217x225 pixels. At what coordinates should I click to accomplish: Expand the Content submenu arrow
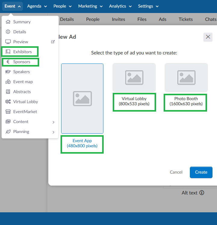coord(53,122)
